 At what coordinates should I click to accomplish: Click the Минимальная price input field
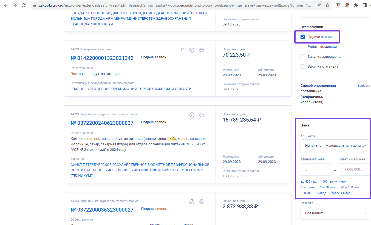(x=316, y=169)
